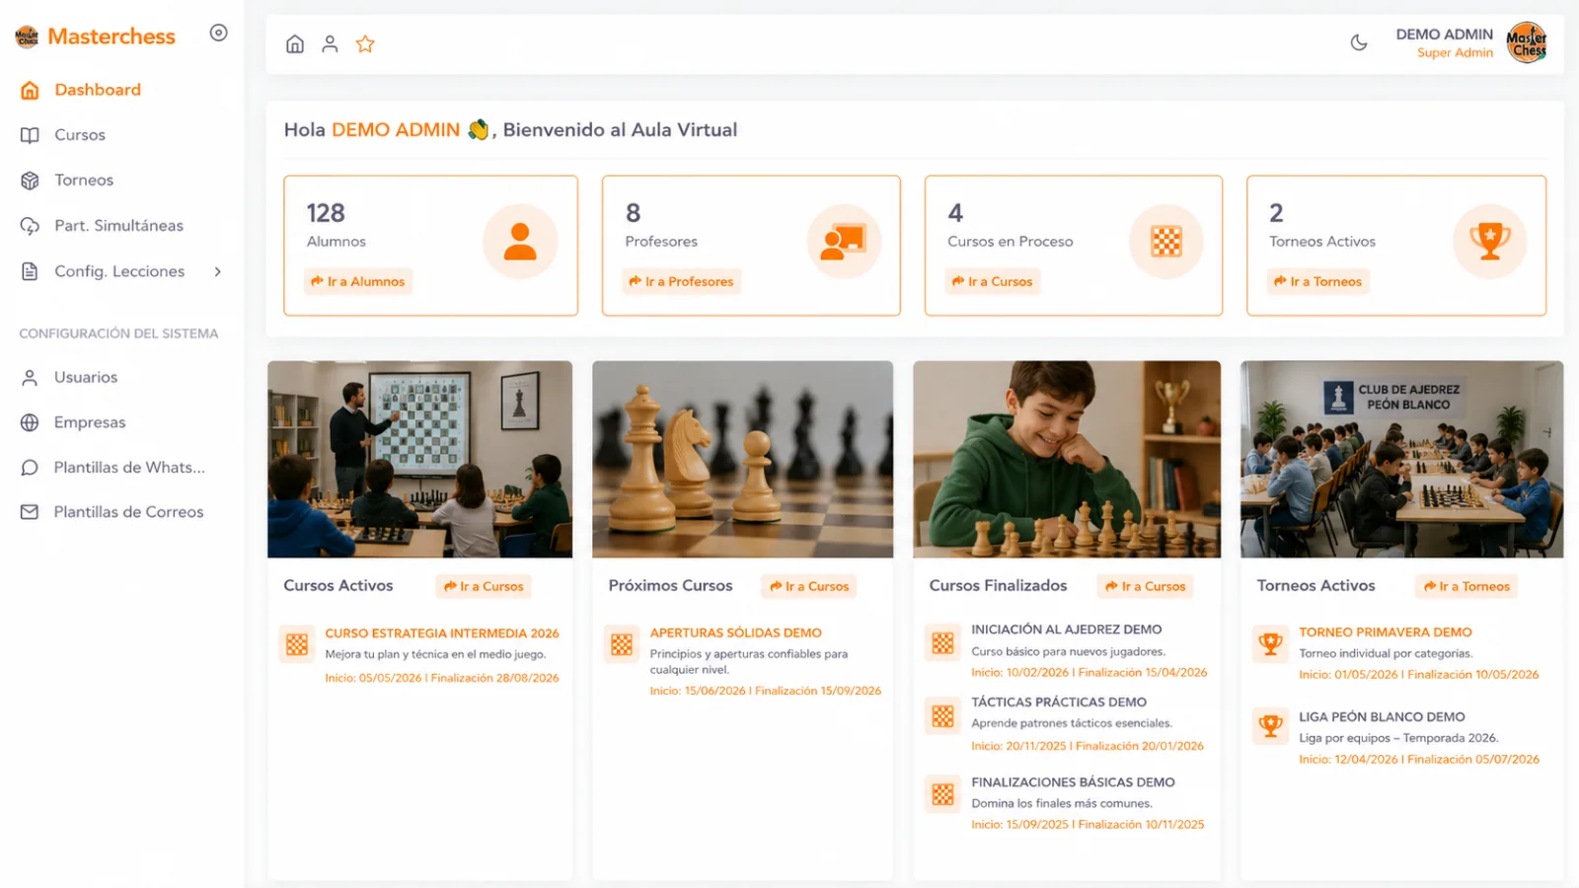Open the Cursos Activos classroom image

(x=419, y=459)
